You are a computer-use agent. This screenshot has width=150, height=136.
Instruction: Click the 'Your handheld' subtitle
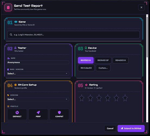click(x=90, y=51)
